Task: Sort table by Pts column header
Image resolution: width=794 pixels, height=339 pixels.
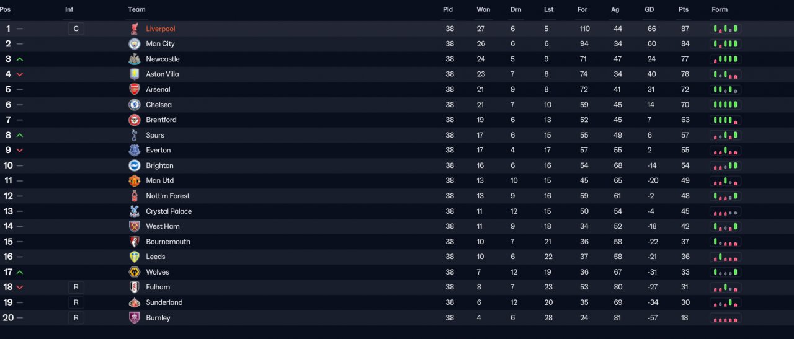Action: pos(684,9)
